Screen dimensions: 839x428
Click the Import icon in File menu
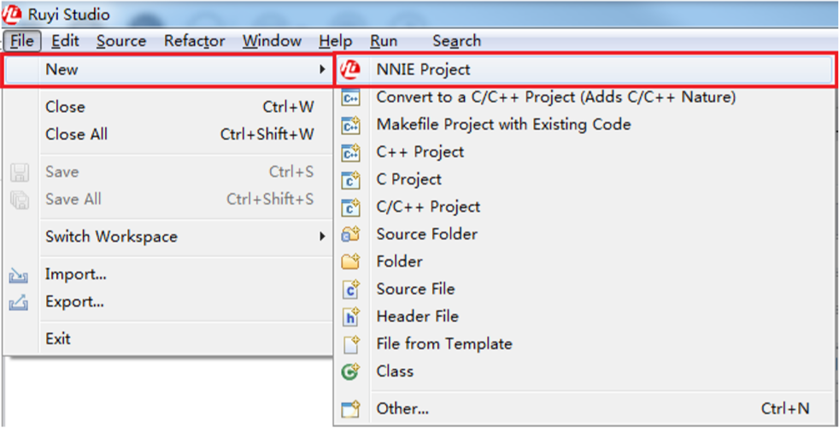(19, 275)
